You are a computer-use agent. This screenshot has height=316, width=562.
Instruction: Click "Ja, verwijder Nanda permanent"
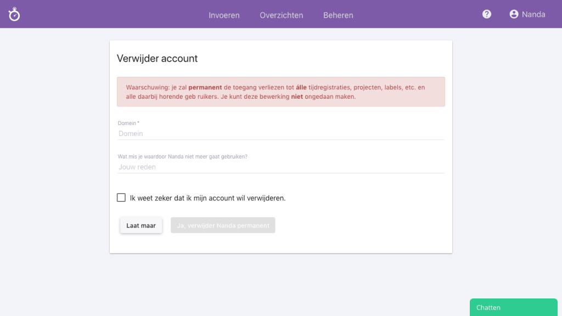point(223,225)
